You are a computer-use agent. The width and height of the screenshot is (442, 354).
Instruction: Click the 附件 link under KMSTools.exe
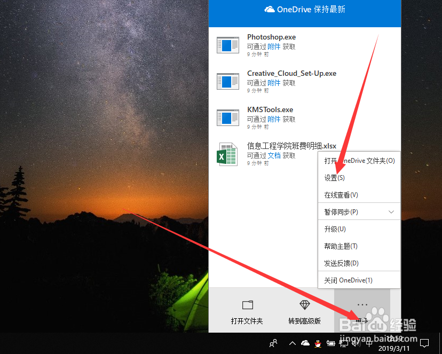coord(274,119)
